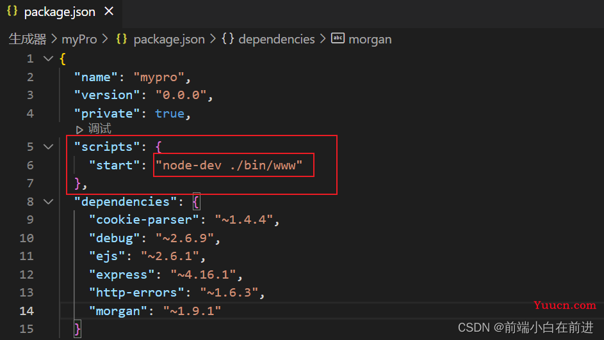The width and height of the screenshot is (604, 340).
Task: Click the "~4.16.1" version string
Action: pyautogui.click(x=204, y=274)
